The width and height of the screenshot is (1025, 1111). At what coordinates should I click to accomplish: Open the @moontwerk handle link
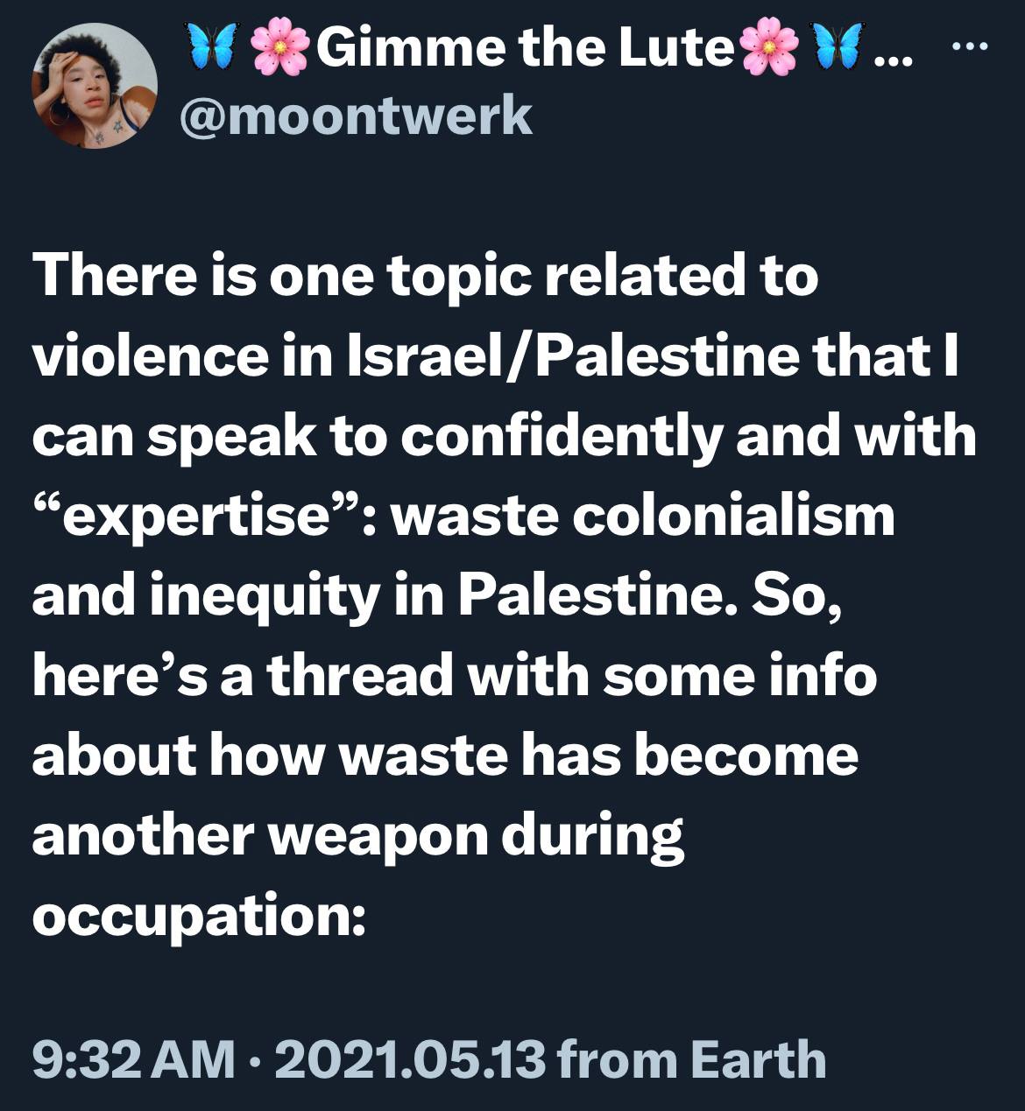(356, 116)
